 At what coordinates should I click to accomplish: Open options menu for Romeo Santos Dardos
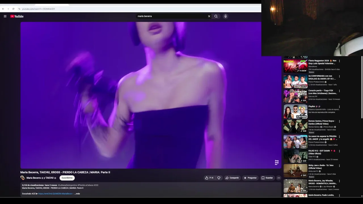[339, 122]
